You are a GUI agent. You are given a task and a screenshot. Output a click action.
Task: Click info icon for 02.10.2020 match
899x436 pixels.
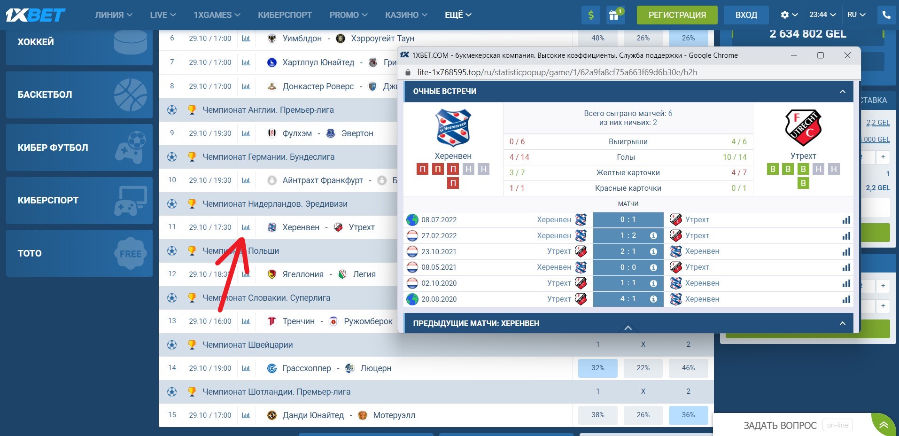[653, 283]
